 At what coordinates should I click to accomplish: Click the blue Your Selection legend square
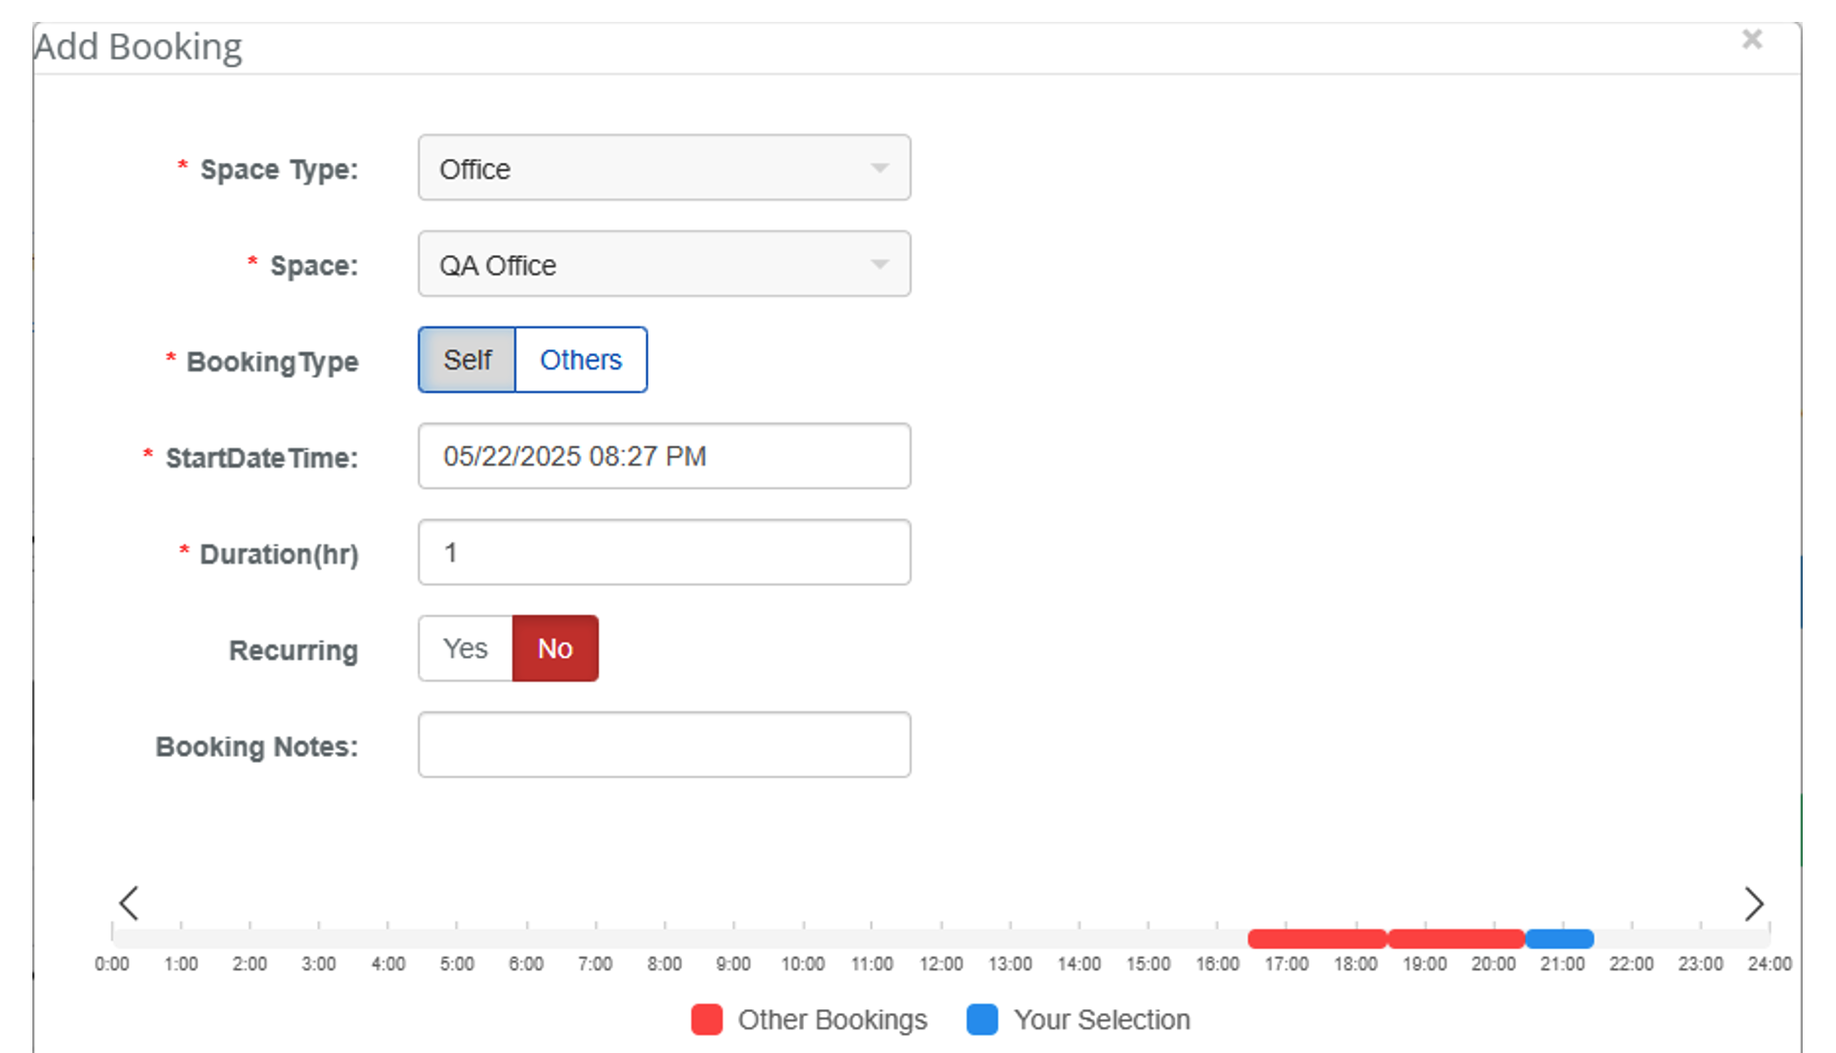click(x=982, y=1020)
